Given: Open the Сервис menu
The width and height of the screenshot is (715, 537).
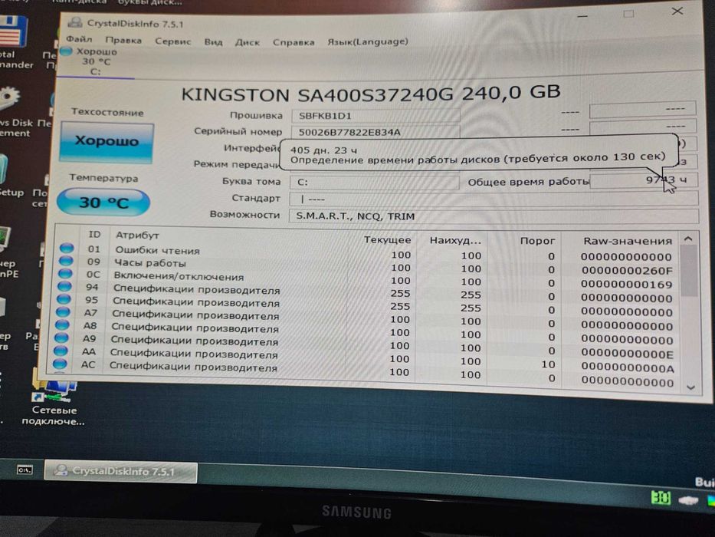Looking at the screenshot, I should coord(173,41).
